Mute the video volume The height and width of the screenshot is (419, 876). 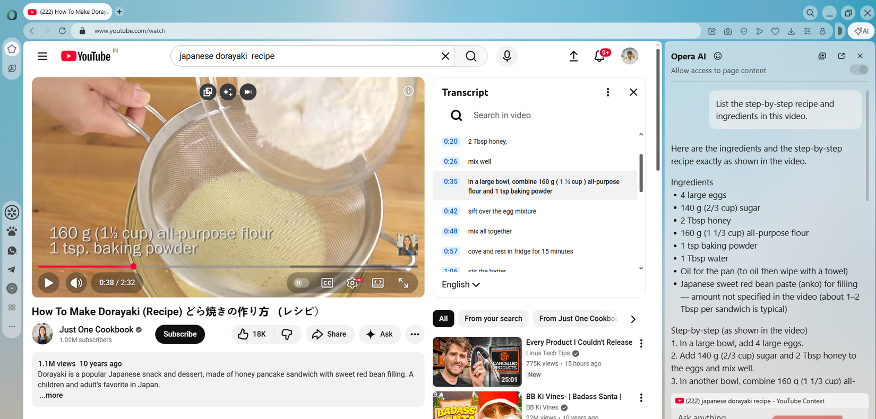point(76,283)
